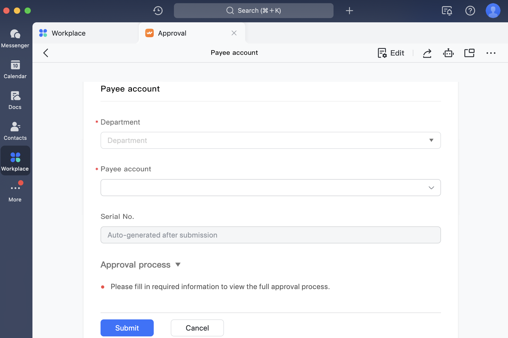Open the view history clock icon
The height and width of the screenshot is (338, 508).
point(157,11)
